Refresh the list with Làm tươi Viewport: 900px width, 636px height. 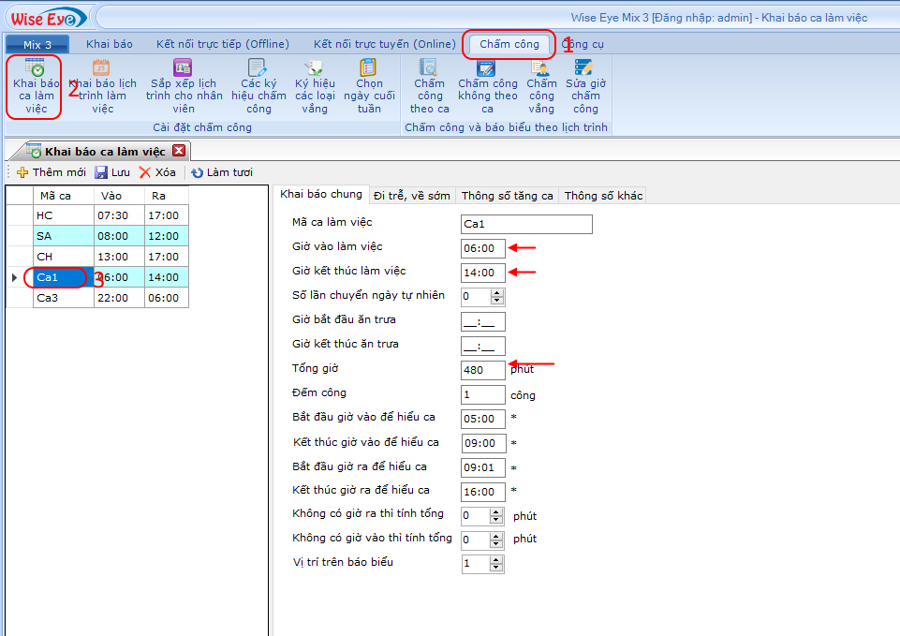tap(221, 172)
